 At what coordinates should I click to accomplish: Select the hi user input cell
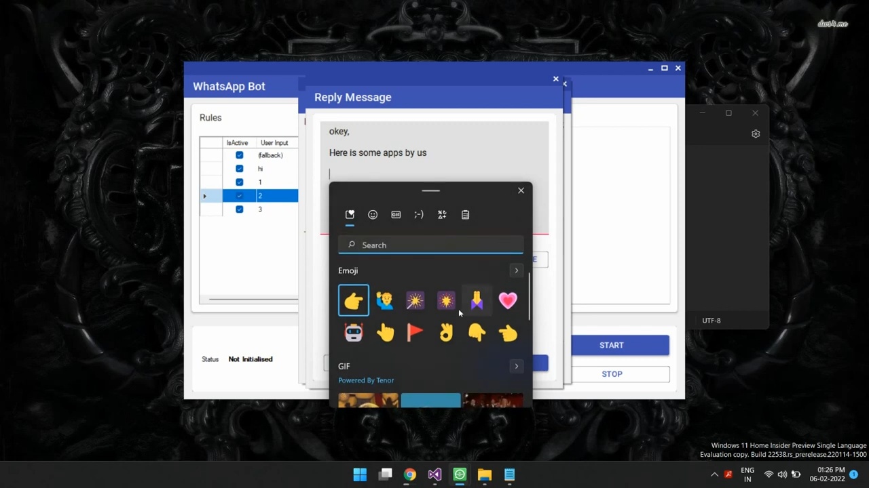click(x=276, y=169)
